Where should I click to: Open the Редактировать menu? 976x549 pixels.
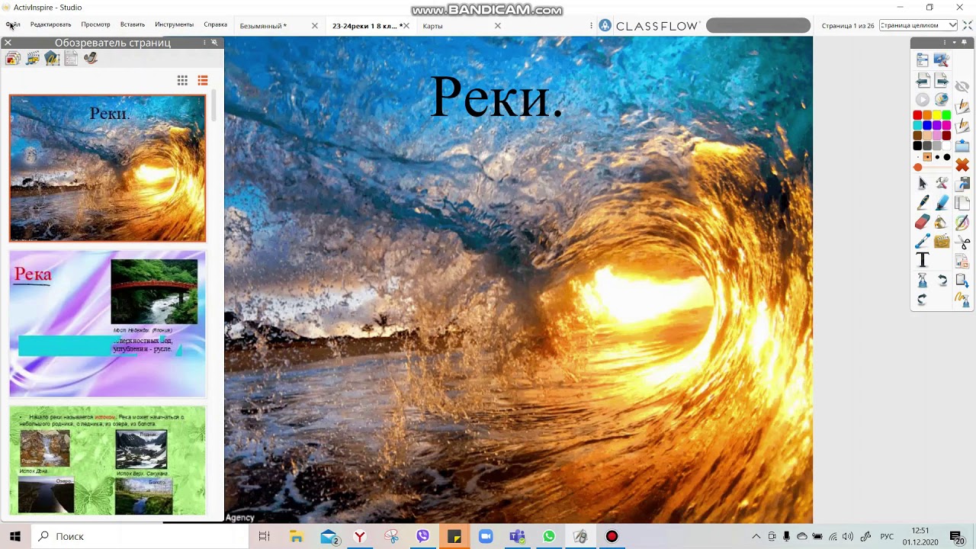(50, 25)
